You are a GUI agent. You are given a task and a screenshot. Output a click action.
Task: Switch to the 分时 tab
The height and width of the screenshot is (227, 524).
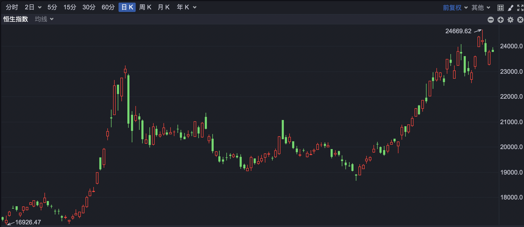(12, 7)
